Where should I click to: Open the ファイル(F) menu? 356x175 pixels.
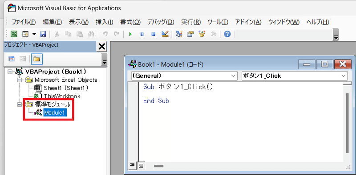coord(24,22)
